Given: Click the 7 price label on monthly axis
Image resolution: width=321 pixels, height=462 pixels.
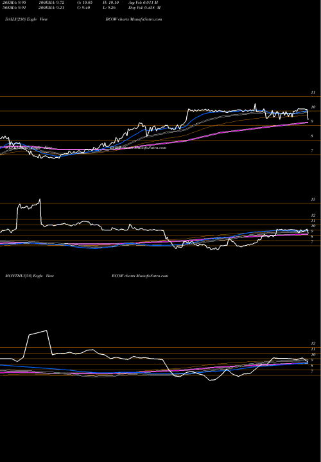Looking at the screenshot, I should pos(312,372).
